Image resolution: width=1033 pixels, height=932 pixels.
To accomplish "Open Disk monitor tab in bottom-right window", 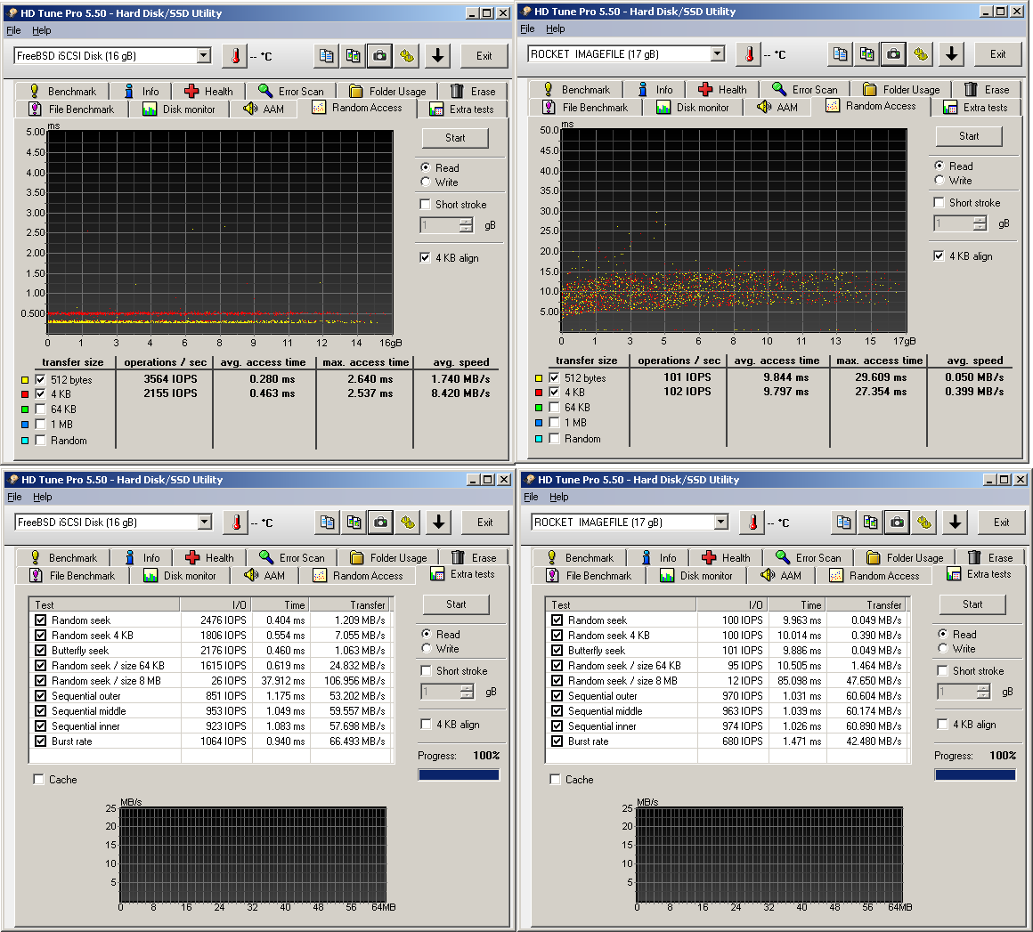I will tap(696, 576).
